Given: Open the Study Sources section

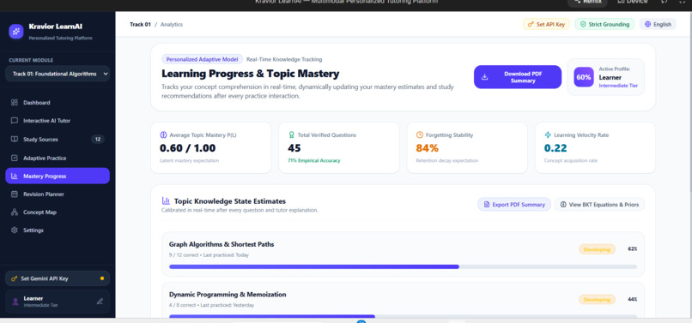Looking at the screenshot, I should (58, 140).
